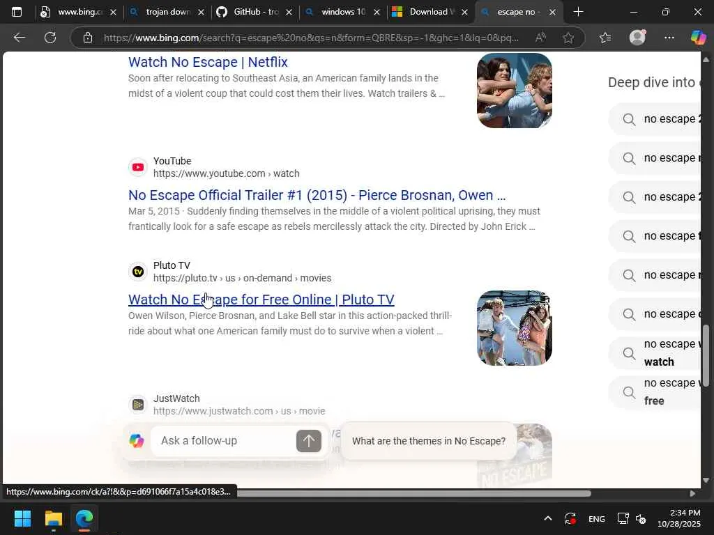Open Watch No Escape Netflix link

[x=208, y=62]
